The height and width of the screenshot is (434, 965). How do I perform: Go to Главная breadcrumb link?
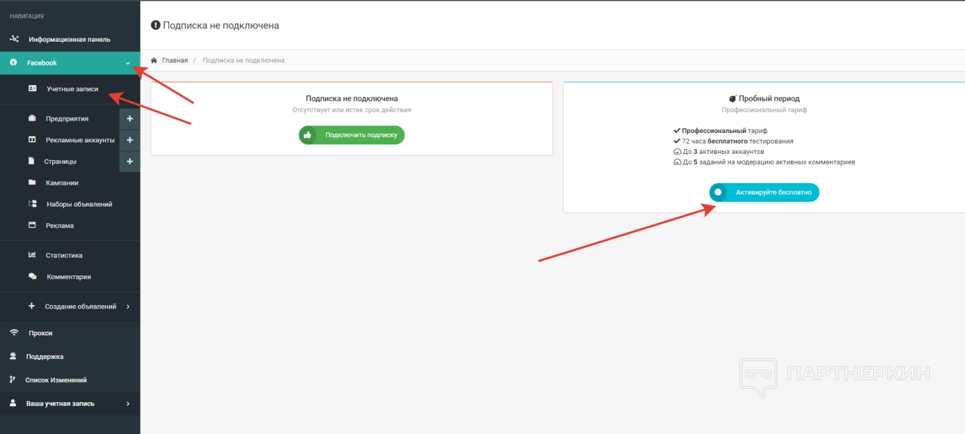(x=175, y=60)
